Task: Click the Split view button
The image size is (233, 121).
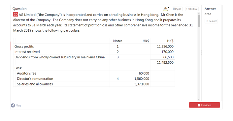Action: coord(177,9)
